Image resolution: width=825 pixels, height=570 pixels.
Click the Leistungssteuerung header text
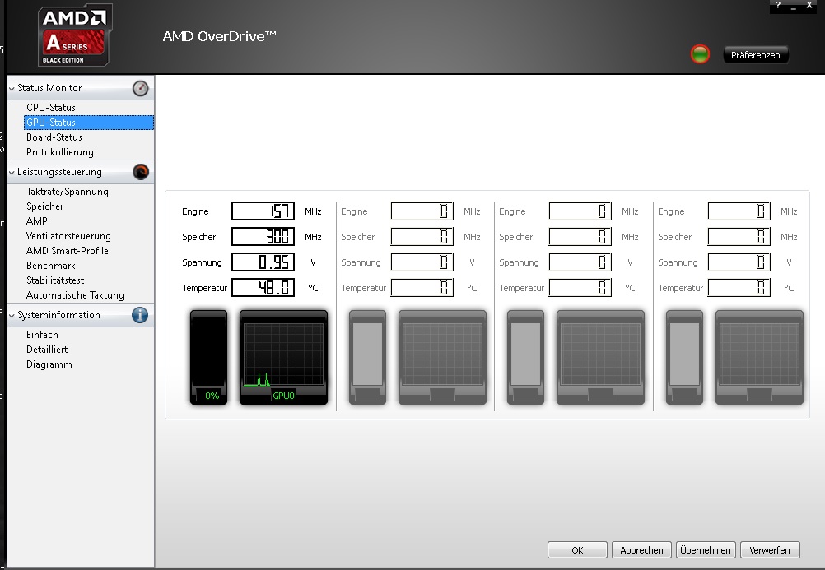59,172
